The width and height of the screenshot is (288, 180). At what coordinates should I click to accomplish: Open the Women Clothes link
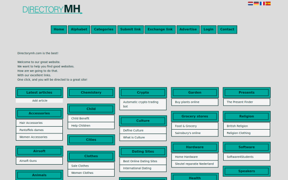91,173
